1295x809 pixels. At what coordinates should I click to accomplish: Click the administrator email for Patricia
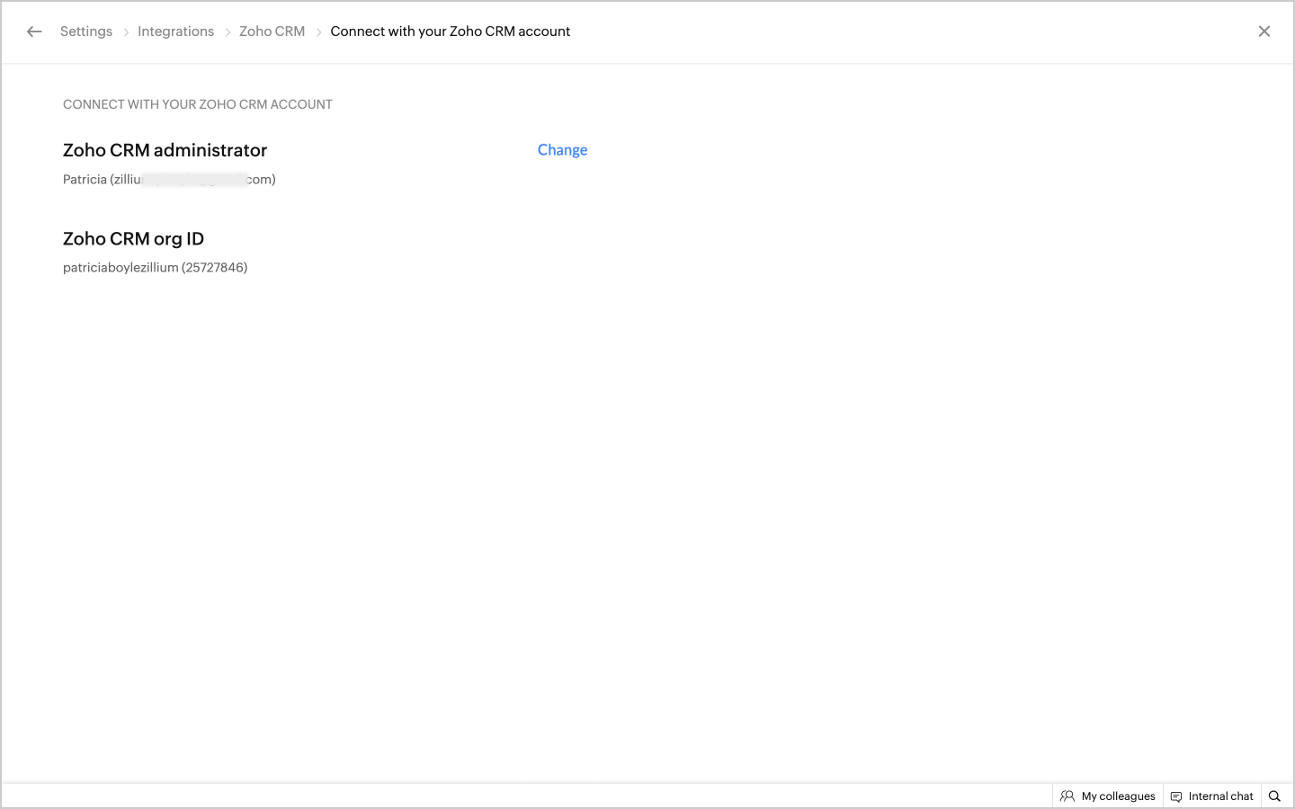coord(169,180)
